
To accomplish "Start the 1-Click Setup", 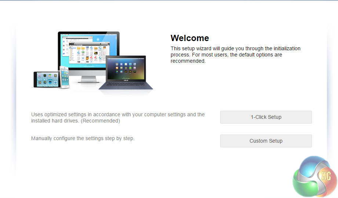I will pyautogui.click(x=266, y=117).
